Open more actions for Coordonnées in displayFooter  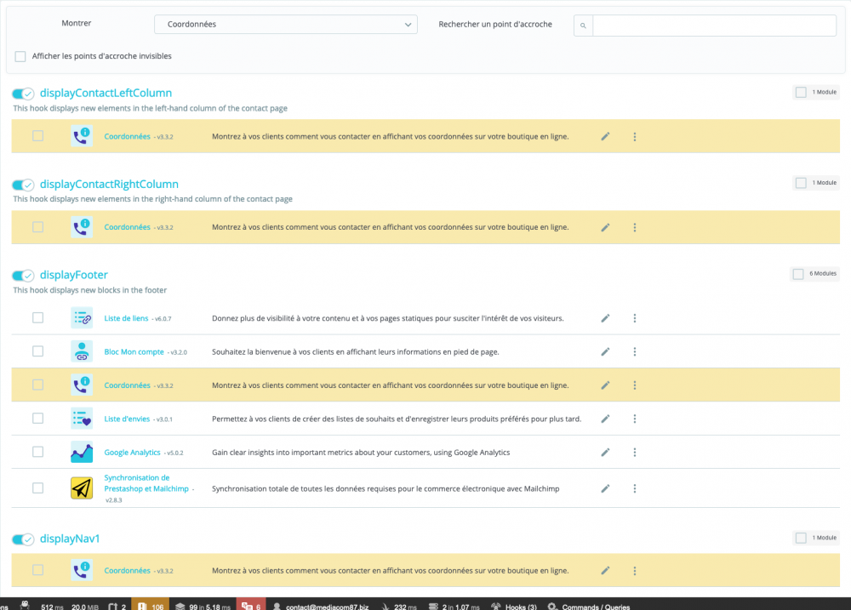(635, 385)
